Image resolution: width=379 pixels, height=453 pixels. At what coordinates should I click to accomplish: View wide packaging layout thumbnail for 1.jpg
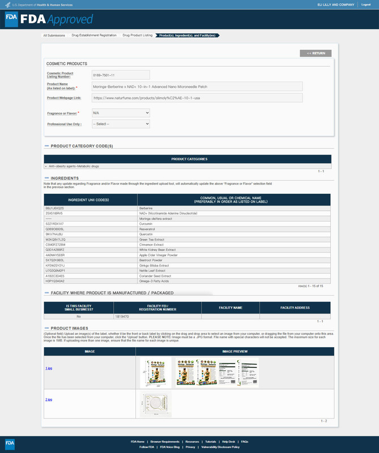pyautogui.click(x=217, y=373)
